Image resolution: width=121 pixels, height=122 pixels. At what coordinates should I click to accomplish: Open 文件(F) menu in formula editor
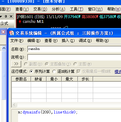(x=17, y=41)
